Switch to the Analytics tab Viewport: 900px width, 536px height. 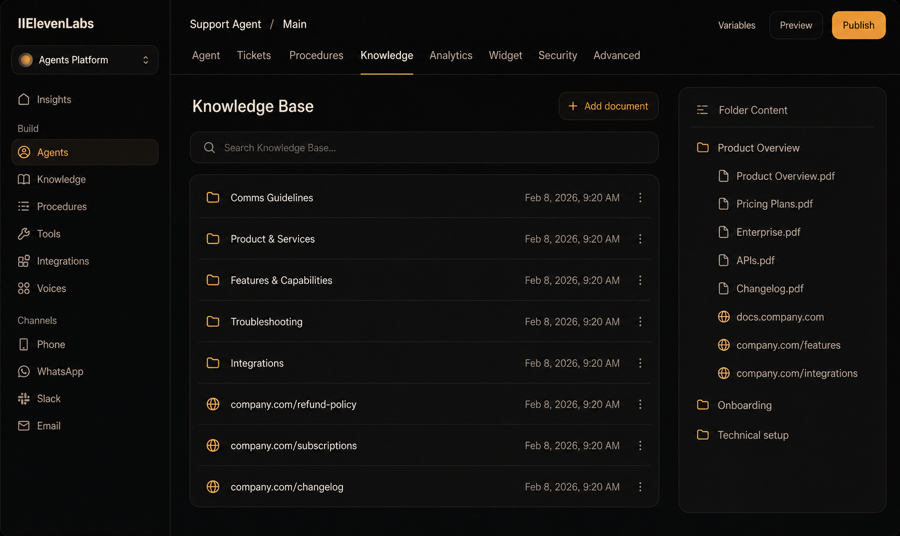(x=451, y=55)
